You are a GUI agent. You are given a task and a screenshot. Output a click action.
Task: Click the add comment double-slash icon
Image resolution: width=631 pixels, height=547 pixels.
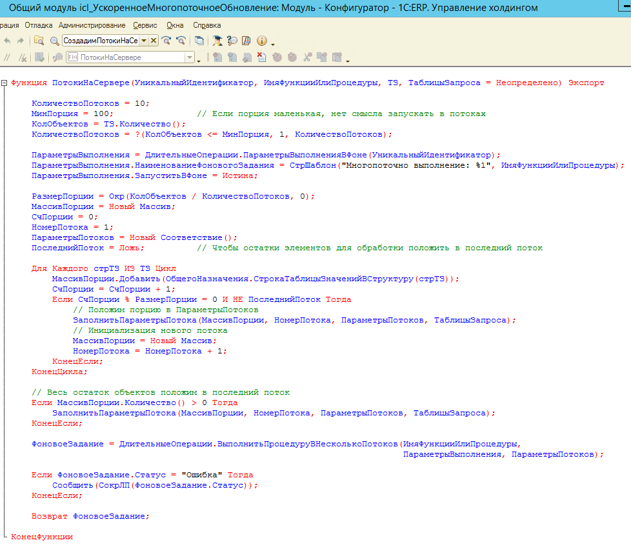(7, 57)
